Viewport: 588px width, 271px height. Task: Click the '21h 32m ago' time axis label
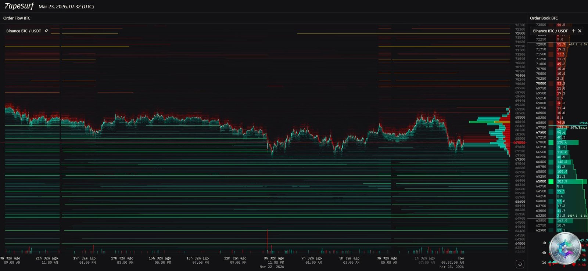click(47, 258)
